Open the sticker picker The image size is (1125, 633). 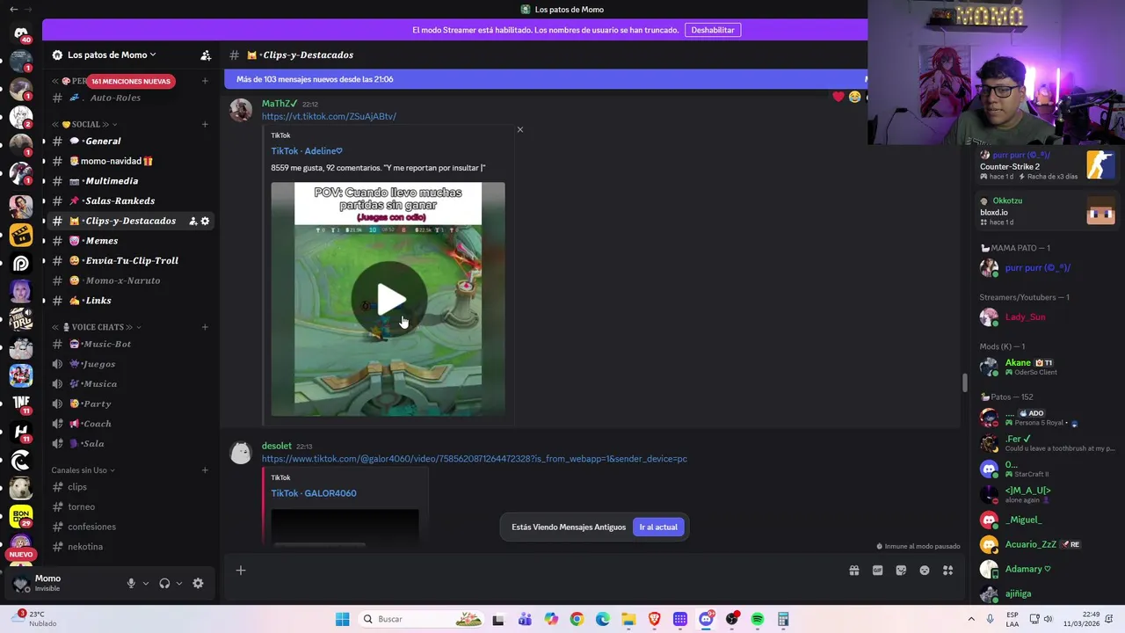[x=901, y=571]
